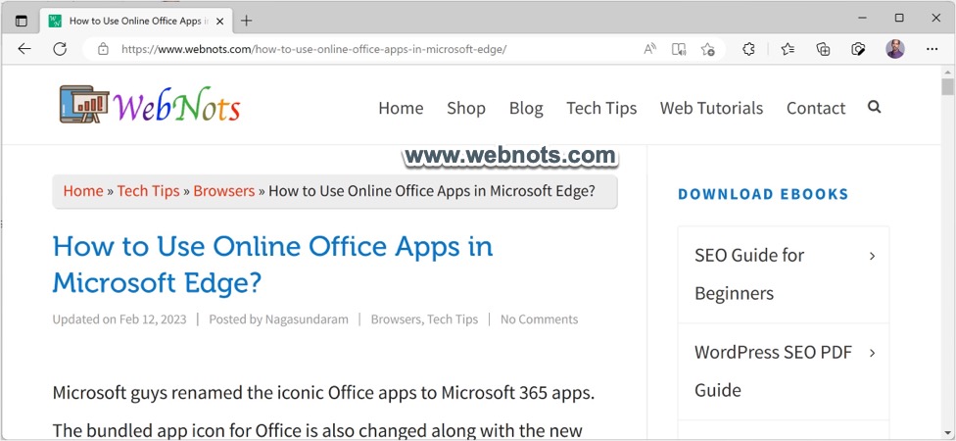Open the article title 'How to Use Online Office Apps'

pyautogui.click(x=272, y=265)
